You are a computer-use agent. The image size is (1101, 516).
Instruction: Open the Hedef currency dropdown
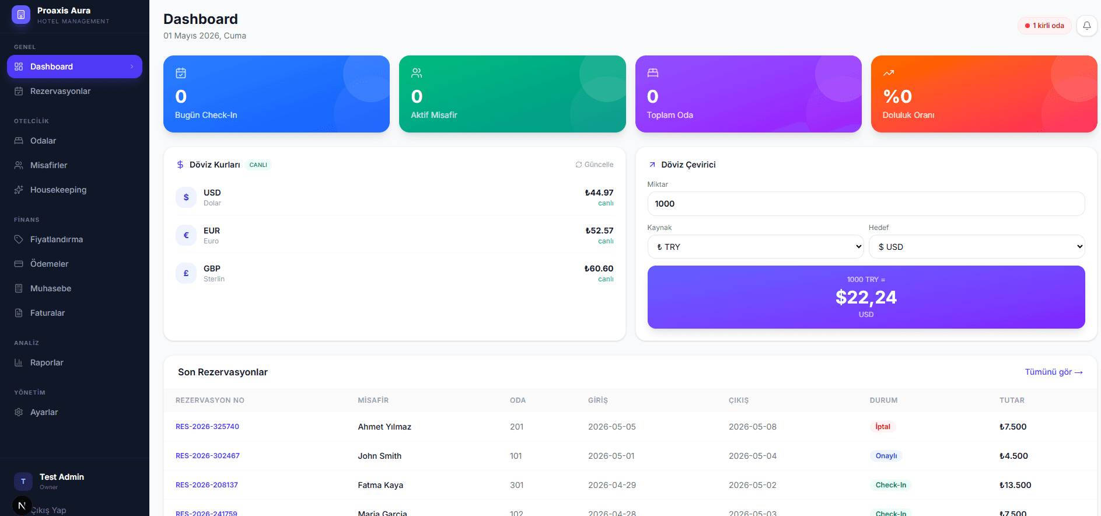977,247
